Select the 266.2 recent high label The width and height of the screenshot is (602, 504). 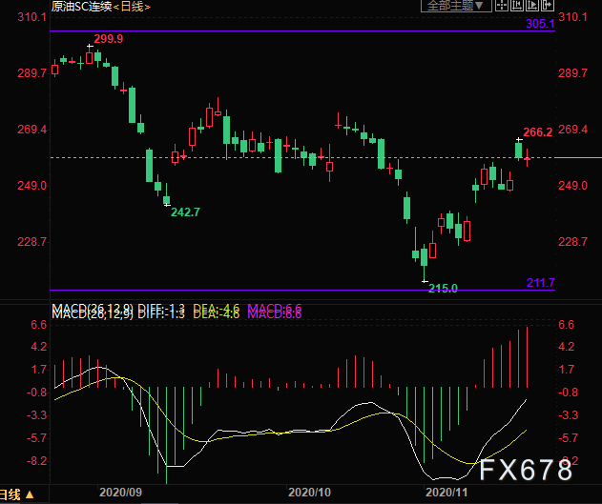click(537, 132)
